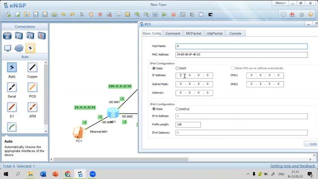The height and width of the screenshot is (179, 318).
Task: Click the Text note toolbar icon
Action: tap(118, 14)
